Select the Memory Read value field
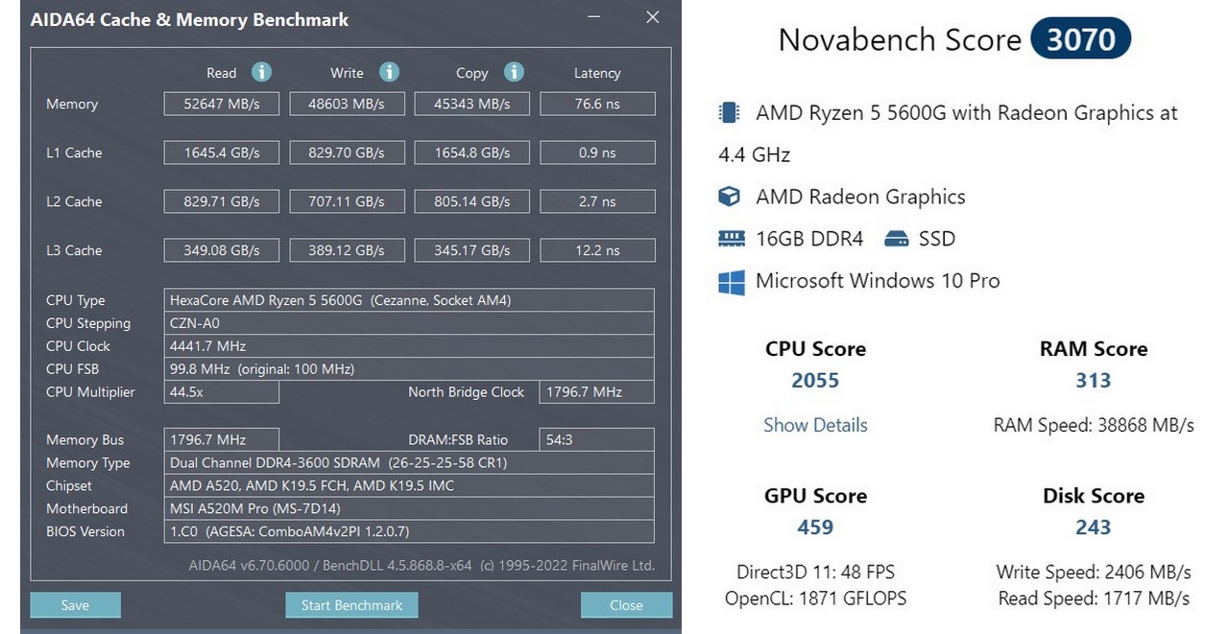Screen dimensions: 1229x634 click(221, 104)
